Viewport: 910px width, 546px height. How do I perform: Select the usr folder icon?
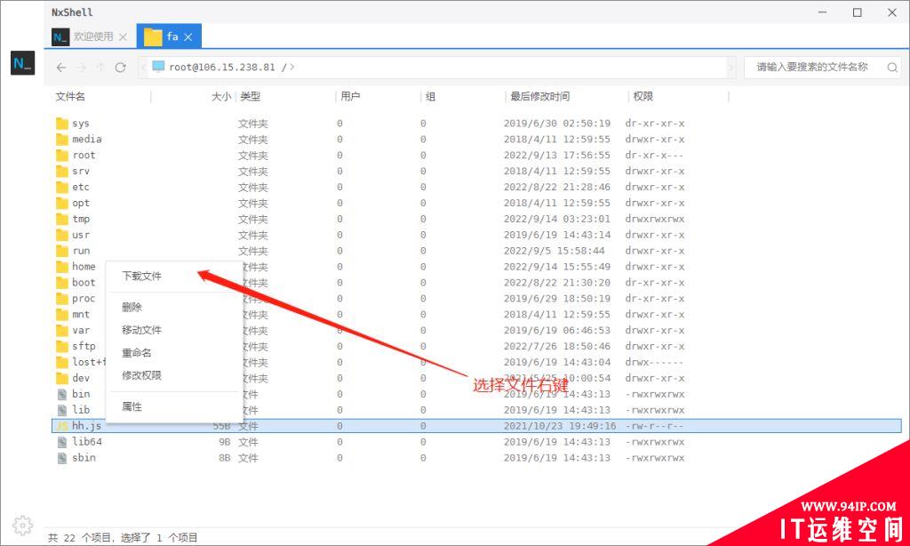pyautogui.click(x=62, y=235)
